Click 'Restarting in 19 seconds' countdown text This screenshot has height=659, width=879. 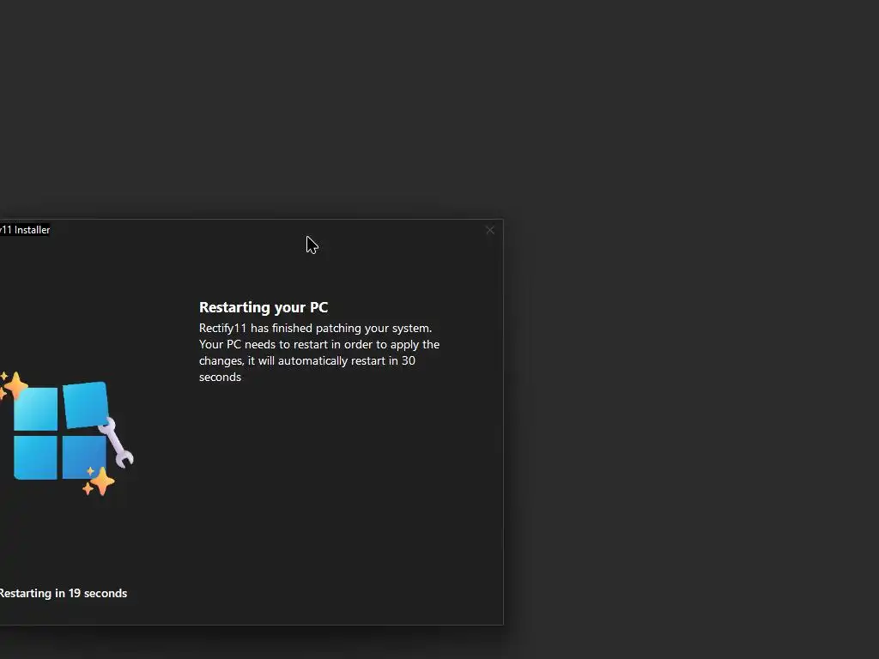tap(64, 593)
